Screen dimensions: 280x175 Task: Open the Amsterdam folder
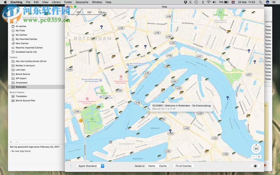point(21,83)
